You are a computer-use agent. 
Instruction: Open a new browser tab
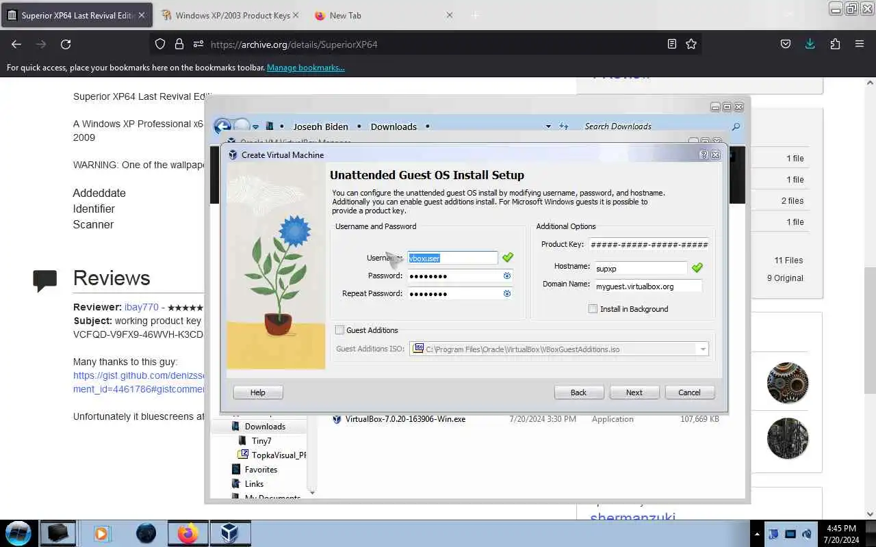(x=475, y=15)
